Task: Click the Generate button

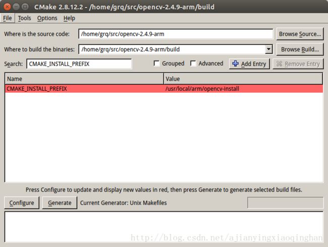Action: click(x=60, y=203)
